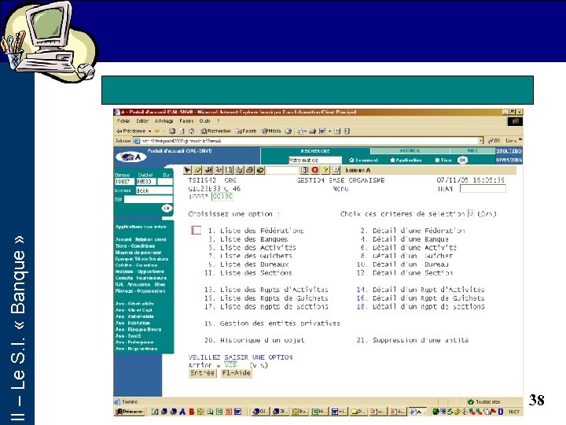Click the red-bordered option number input box
This screenshot has width=566, height=425.
pyautogui.click(x=196, y=230)
